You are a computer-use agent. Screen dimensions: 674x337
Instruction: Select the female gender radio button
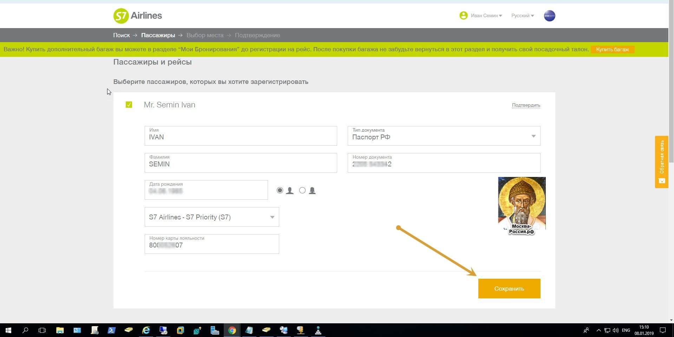point(302,190)
